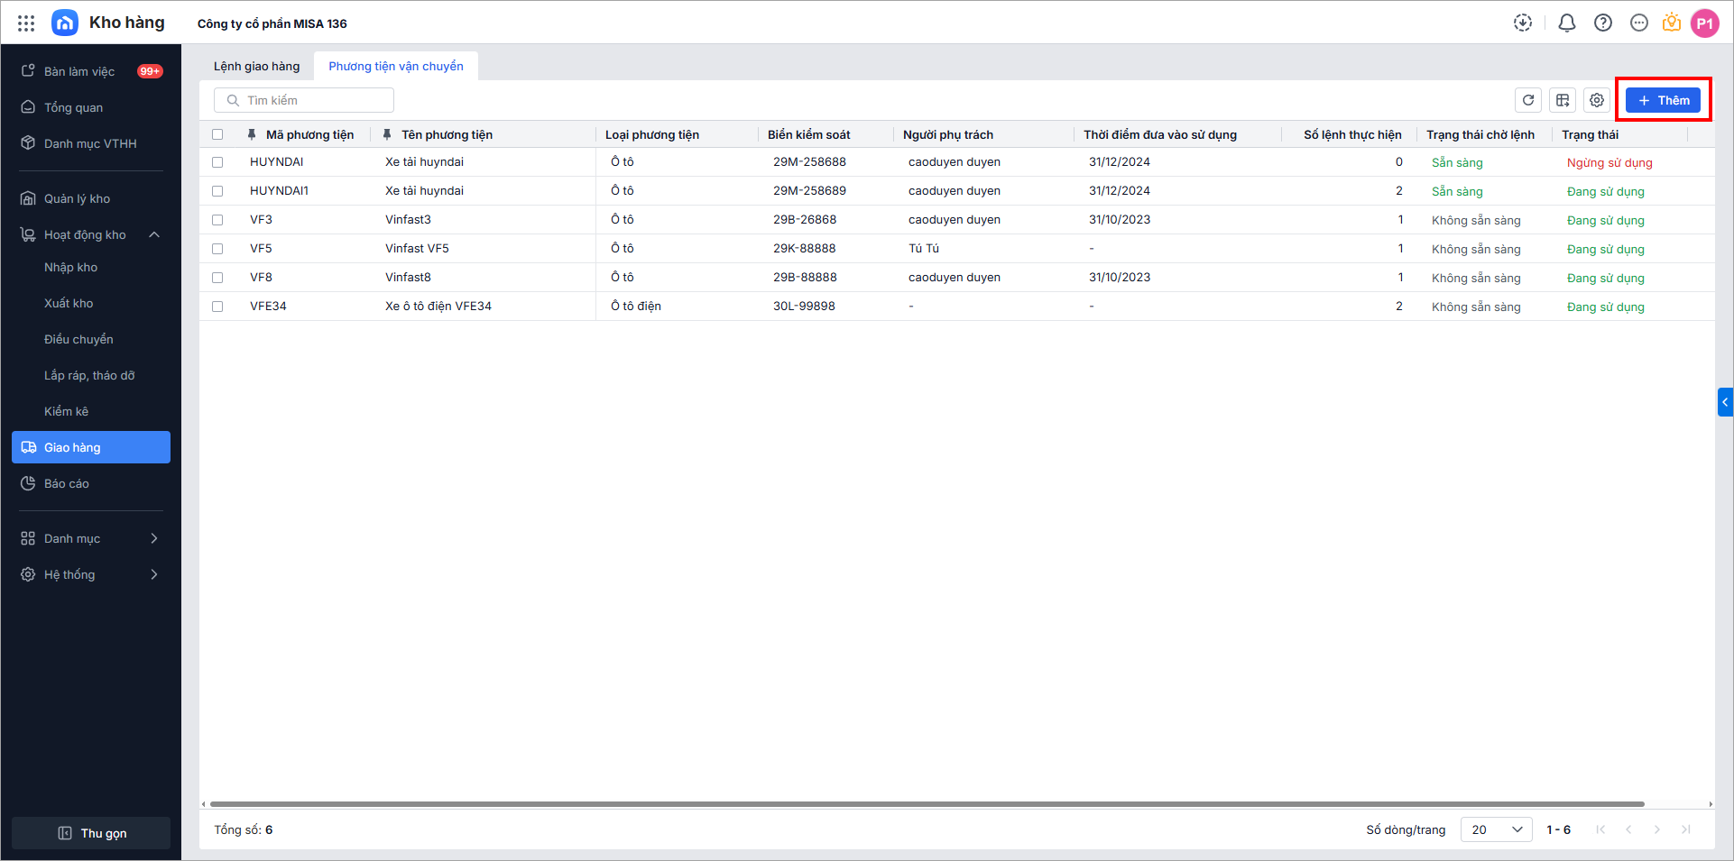
Task: Click the Thêm button
Action: pyautogui.click(x=1663, y=100)
